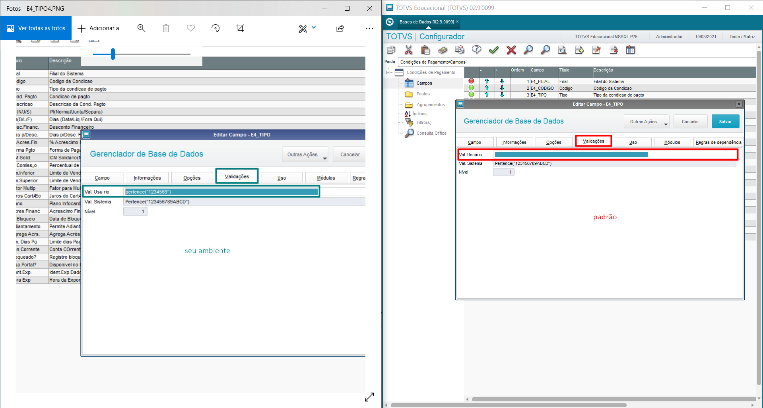Select Pastas in the TOTVS tree
This screenshot has height=408, width=763.
pos(423,94)
